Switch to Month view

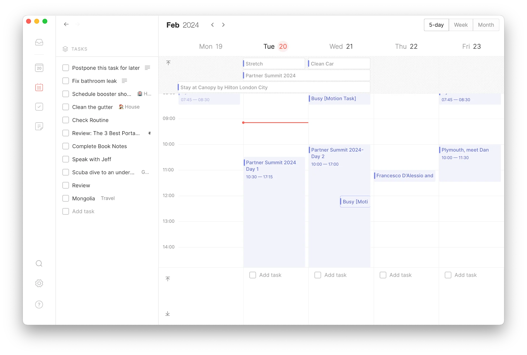point(486,25)
